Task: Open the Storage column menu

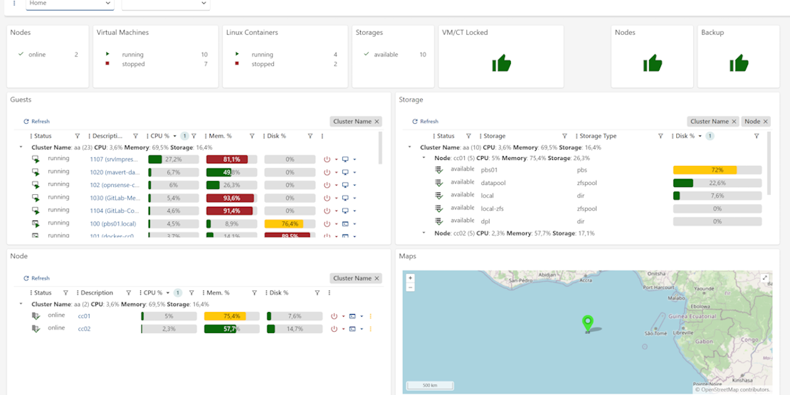Action: click(x=480, y=136)
